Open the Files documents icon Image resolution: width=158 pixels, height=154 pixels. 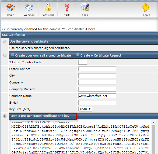pos(85,7)
